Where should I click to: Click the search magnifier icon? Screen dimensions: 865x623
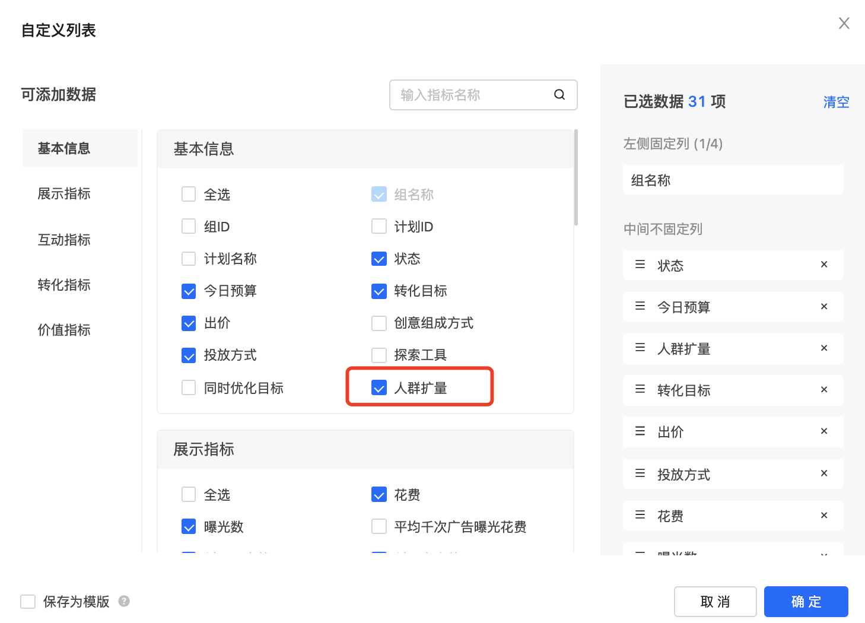click(x=559, y=94)
